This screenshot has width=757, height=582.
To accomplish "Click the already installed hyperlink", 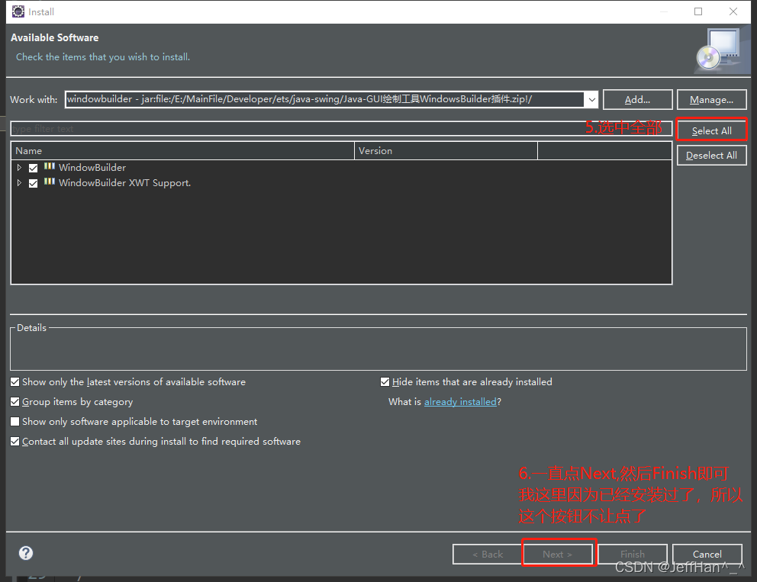I will (x=460, y=401).
